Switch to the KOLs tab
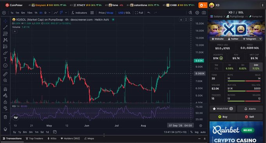The width and height of the screenshot is (266, 143). tap(52, 138)
